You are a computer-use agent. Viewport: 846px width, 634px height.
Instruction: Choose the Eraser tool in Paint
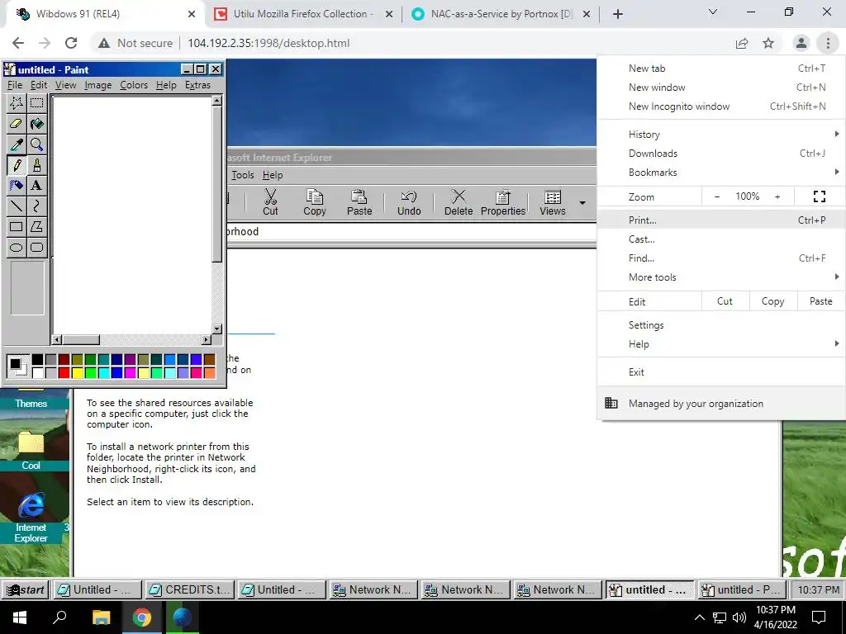[17, 124]
